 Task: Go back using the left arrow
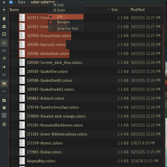tap(4, 3)
